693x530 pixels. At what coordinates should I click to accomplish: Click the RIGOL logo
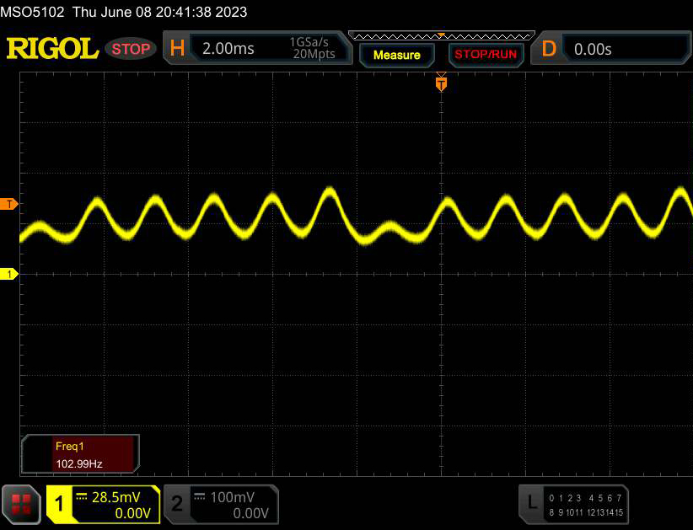point(52,49)
